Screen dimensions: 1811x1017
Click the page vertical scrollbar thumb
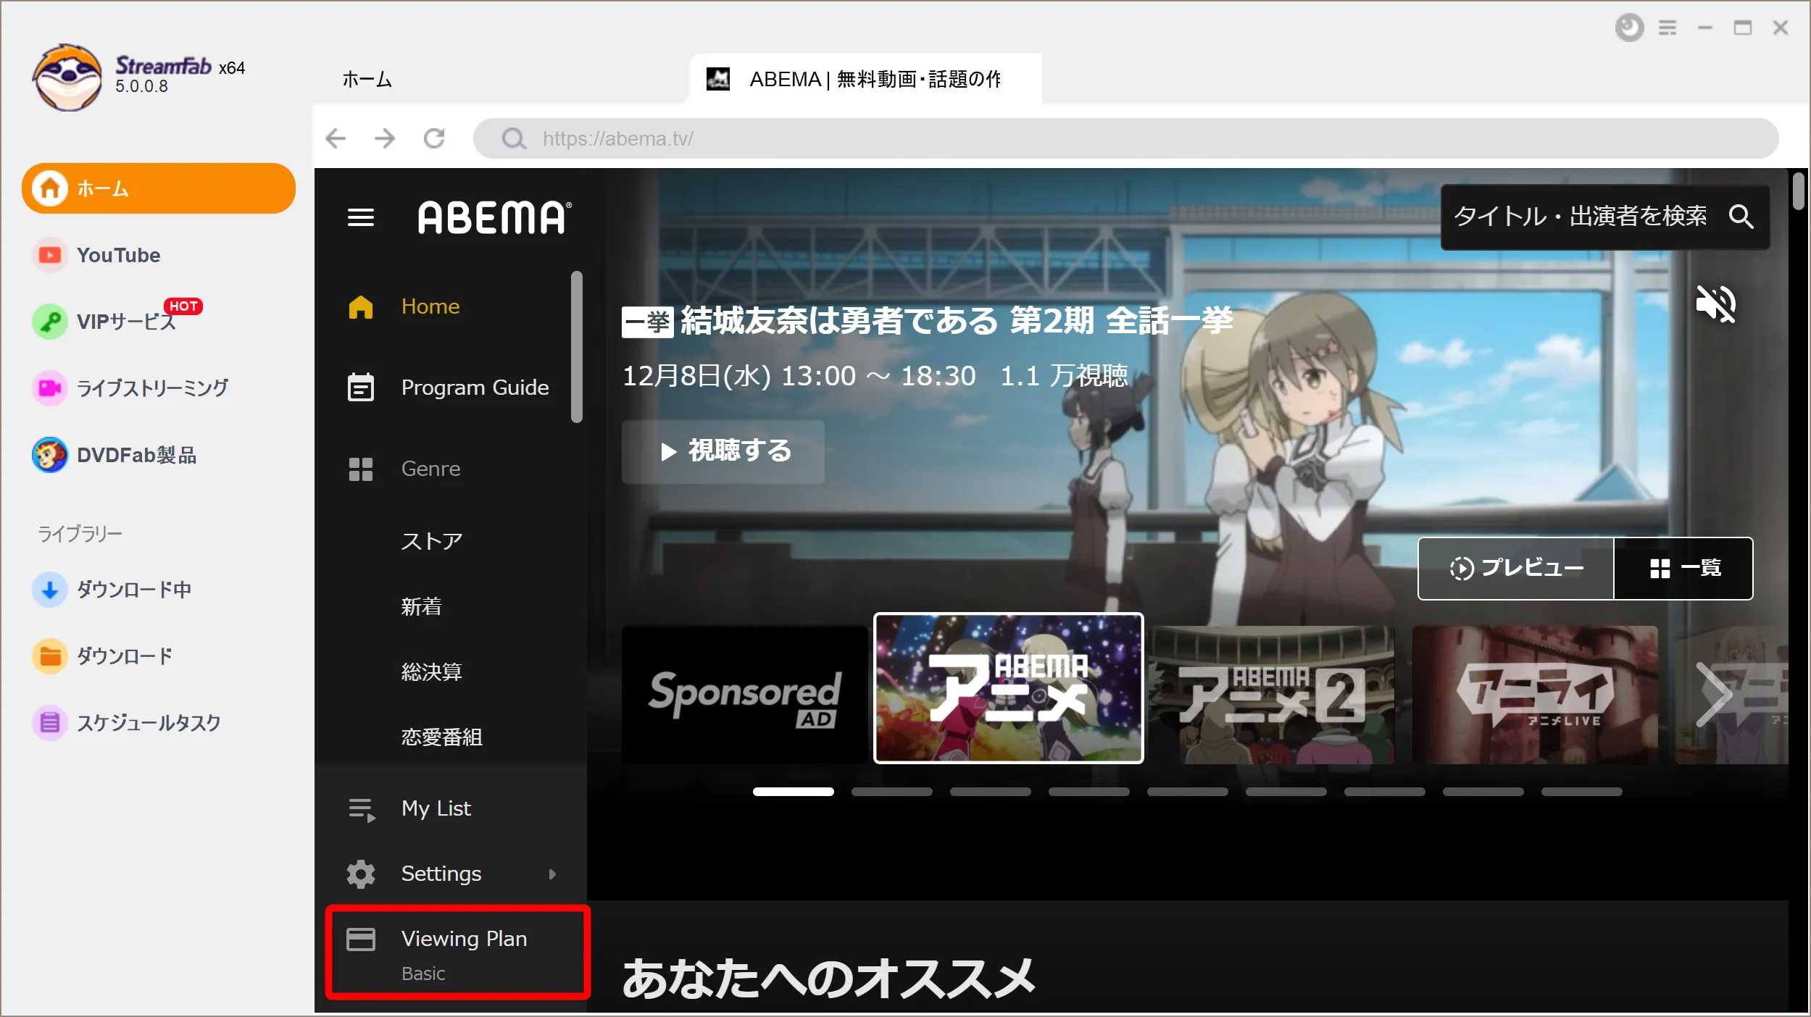(x=1799, y=192)
